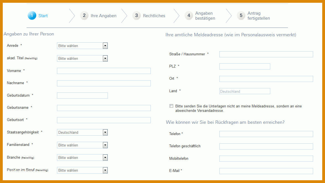Screen dimensions: 325x183
Task: Click the step 4 number circle
Action: [x=189, y=16]
